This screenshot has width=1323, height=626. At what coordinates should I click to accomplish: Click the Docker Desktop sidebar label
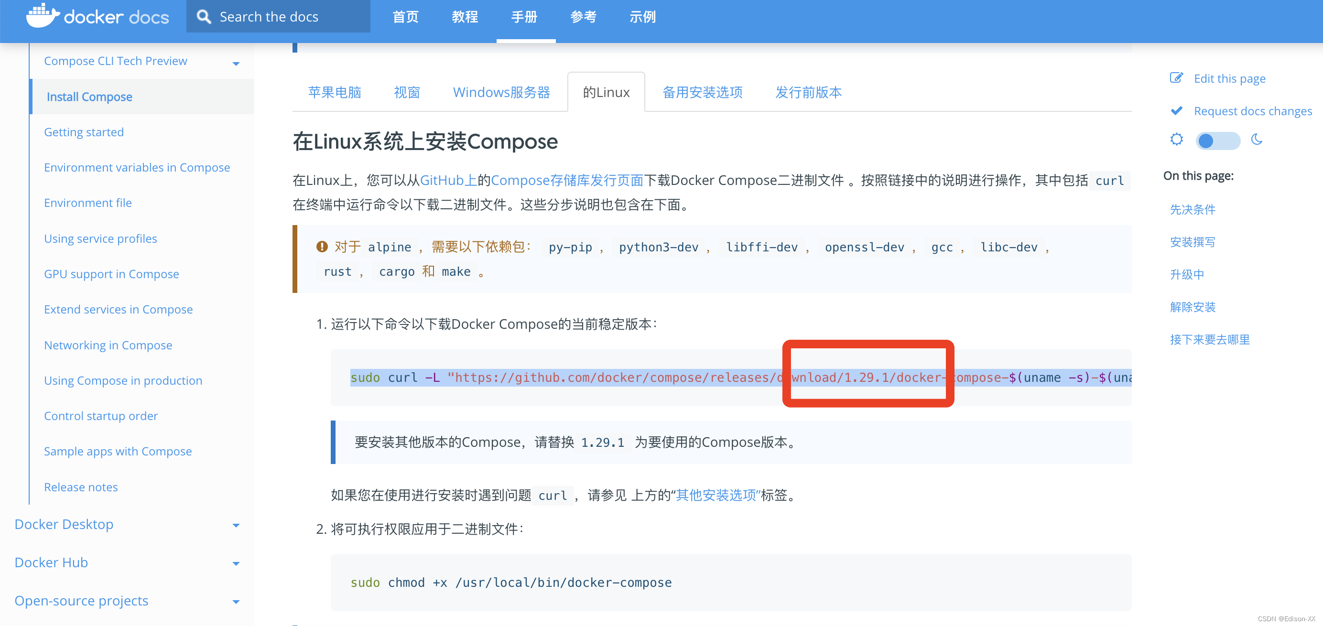click(x=64, y=524)
